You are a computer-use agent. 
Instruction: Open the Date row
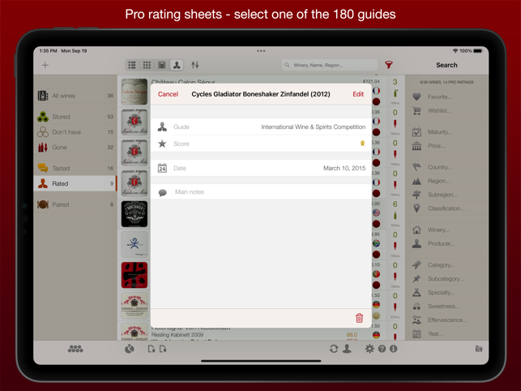coord(261,168)
